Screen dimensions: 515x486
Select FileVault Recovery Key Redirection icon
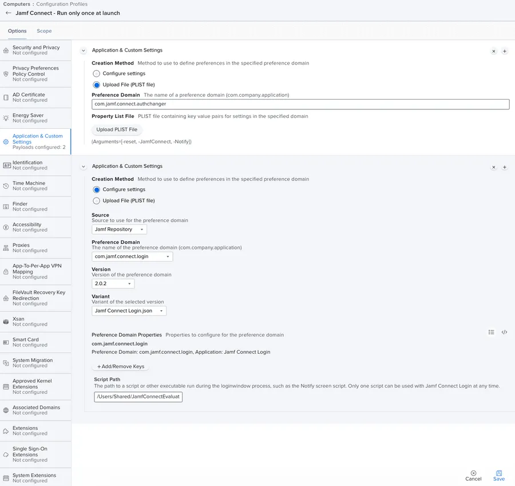click(x=6, y=298)
